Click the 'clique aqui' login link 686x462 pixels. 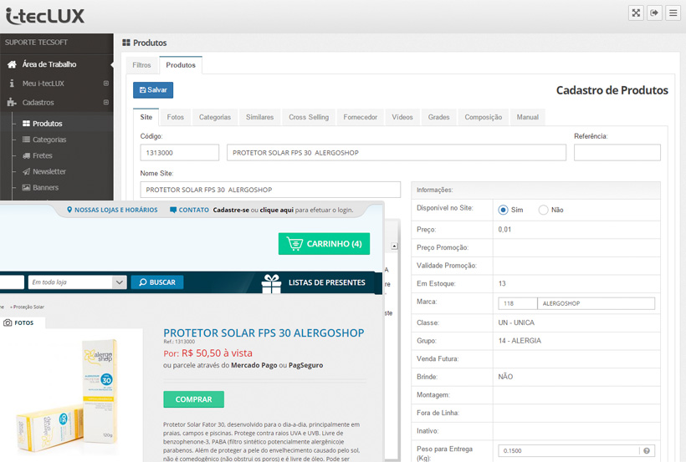click(x=277, y=210)
